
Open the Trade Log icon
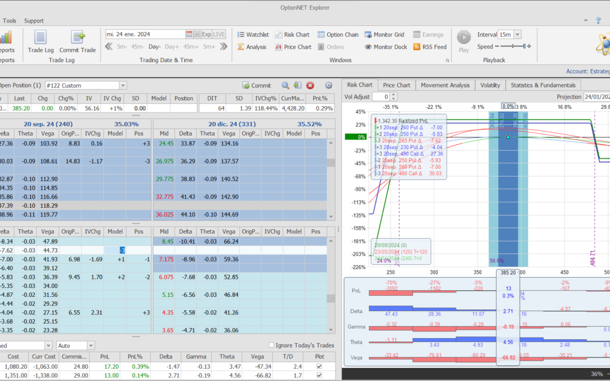click(x=40, y=38)
